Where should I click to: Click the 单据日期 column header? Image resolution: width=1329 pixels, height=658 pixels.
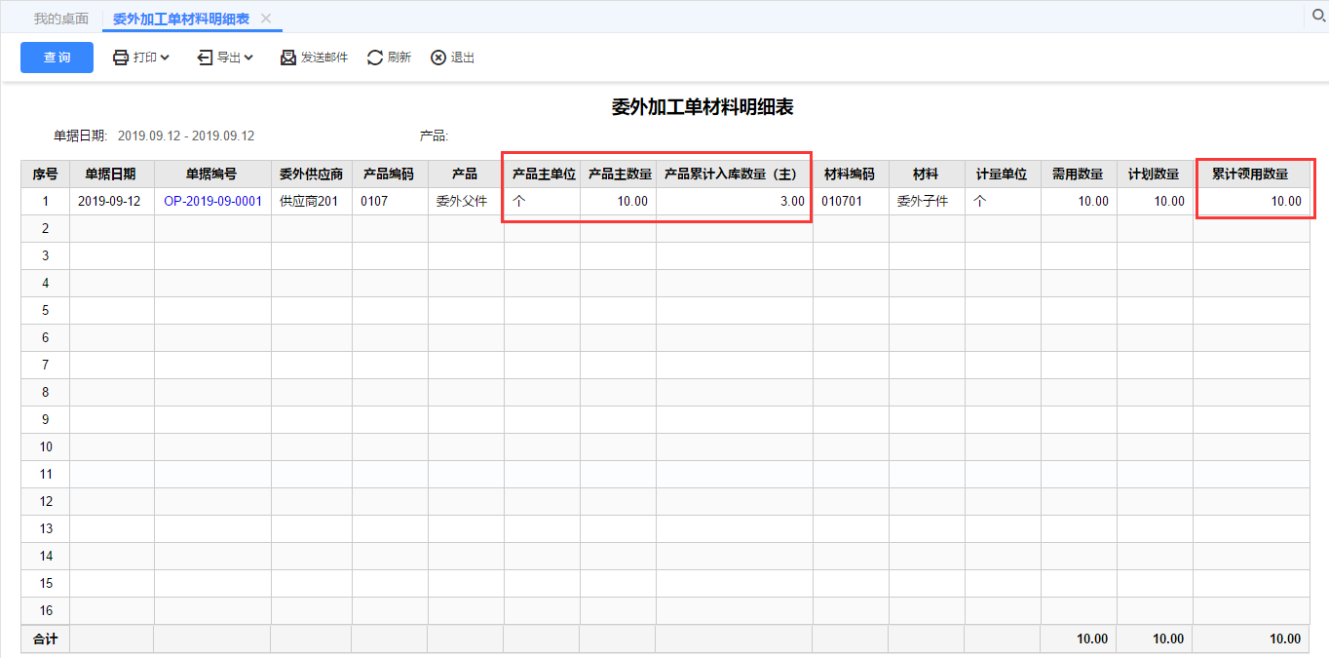point(111,174)
